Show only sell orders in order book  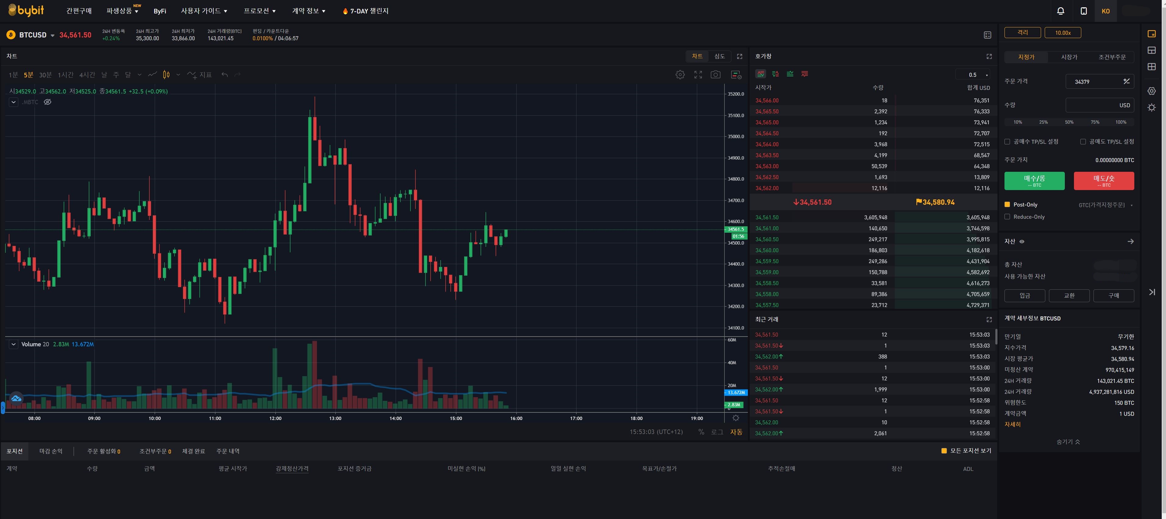point(805,74)
